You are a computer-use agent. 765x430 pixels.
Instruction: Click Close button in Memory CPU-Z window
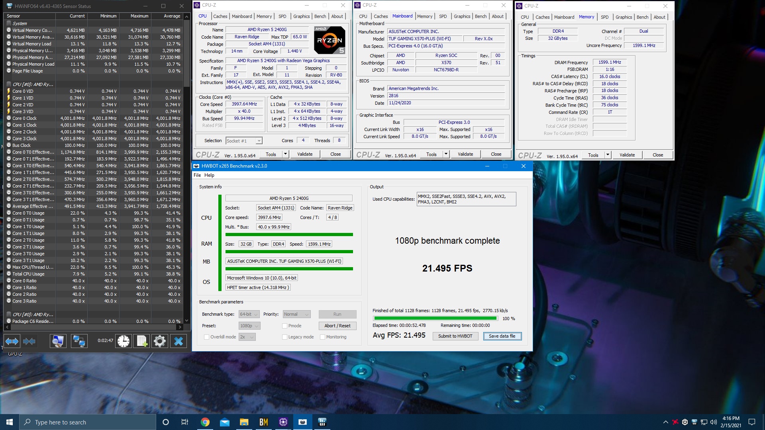(x=658, y=155)
